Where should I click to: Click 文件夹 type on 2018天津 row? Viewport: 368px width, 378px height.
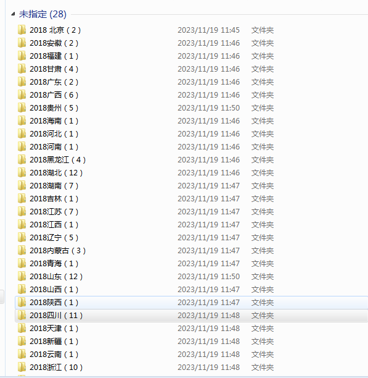[263, 329]
